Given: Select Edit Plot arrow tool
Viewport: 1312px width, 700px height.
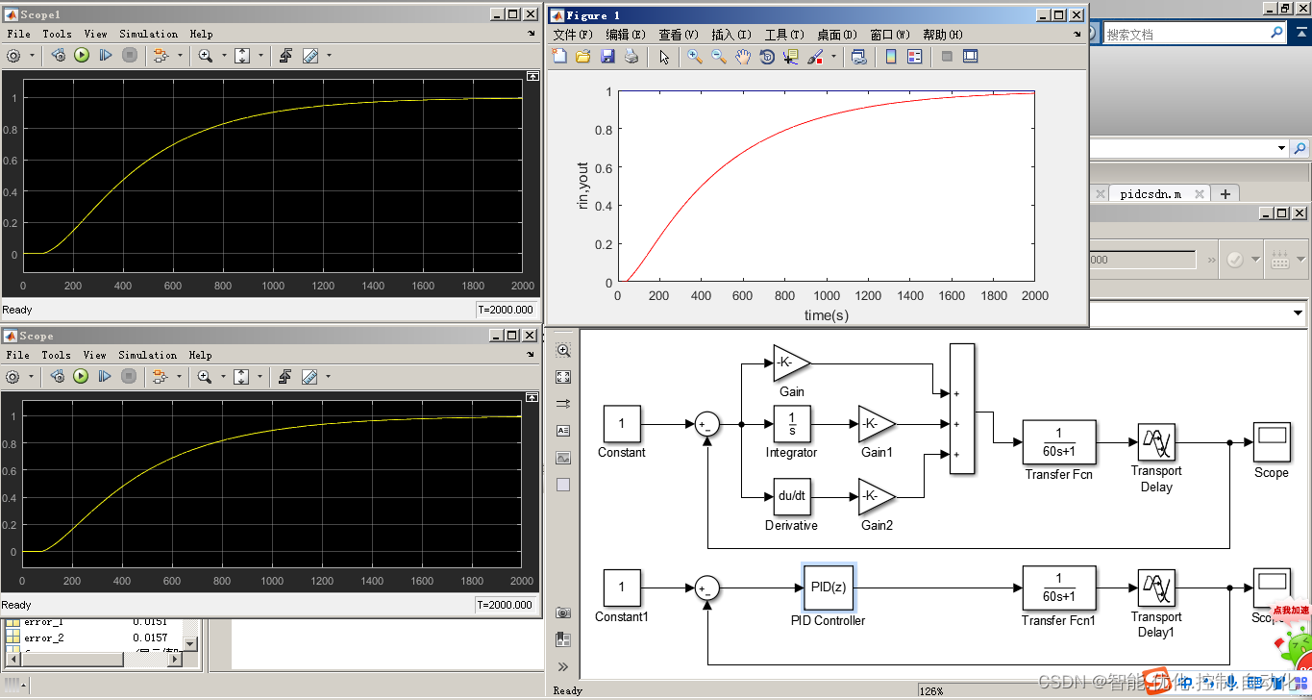Looking at the screenshot, I should 663,57.
